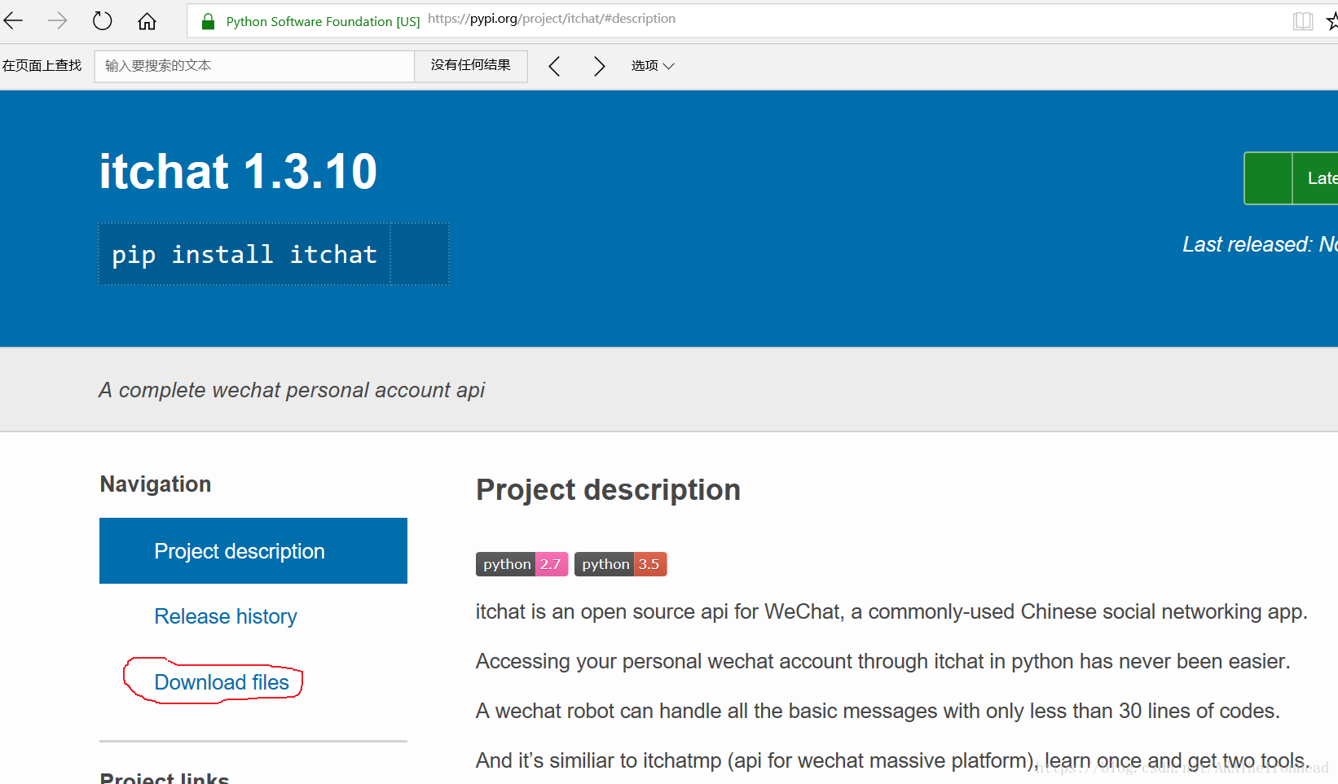
Task: Click the green Latest version button
Action: coord(1292,178)
